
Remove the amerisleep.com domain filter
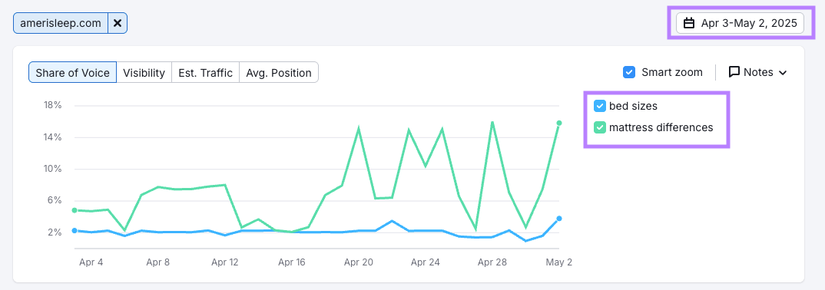[118, 23]
